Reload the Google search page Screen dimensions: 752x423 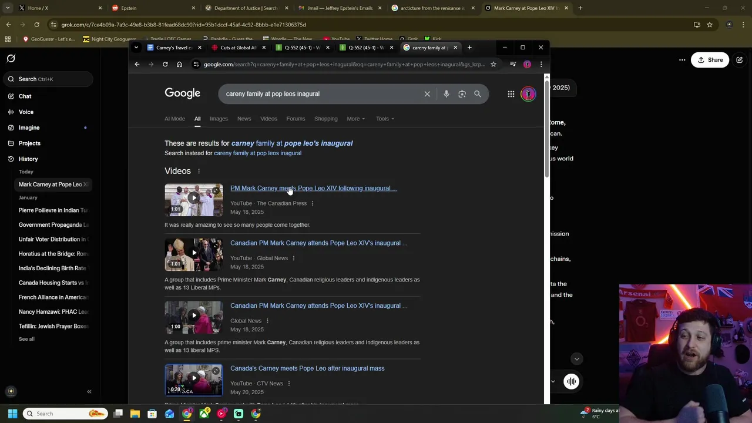(165, 64)
